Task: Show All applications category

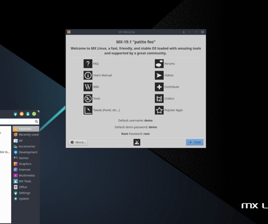Action: pos(26,140)
